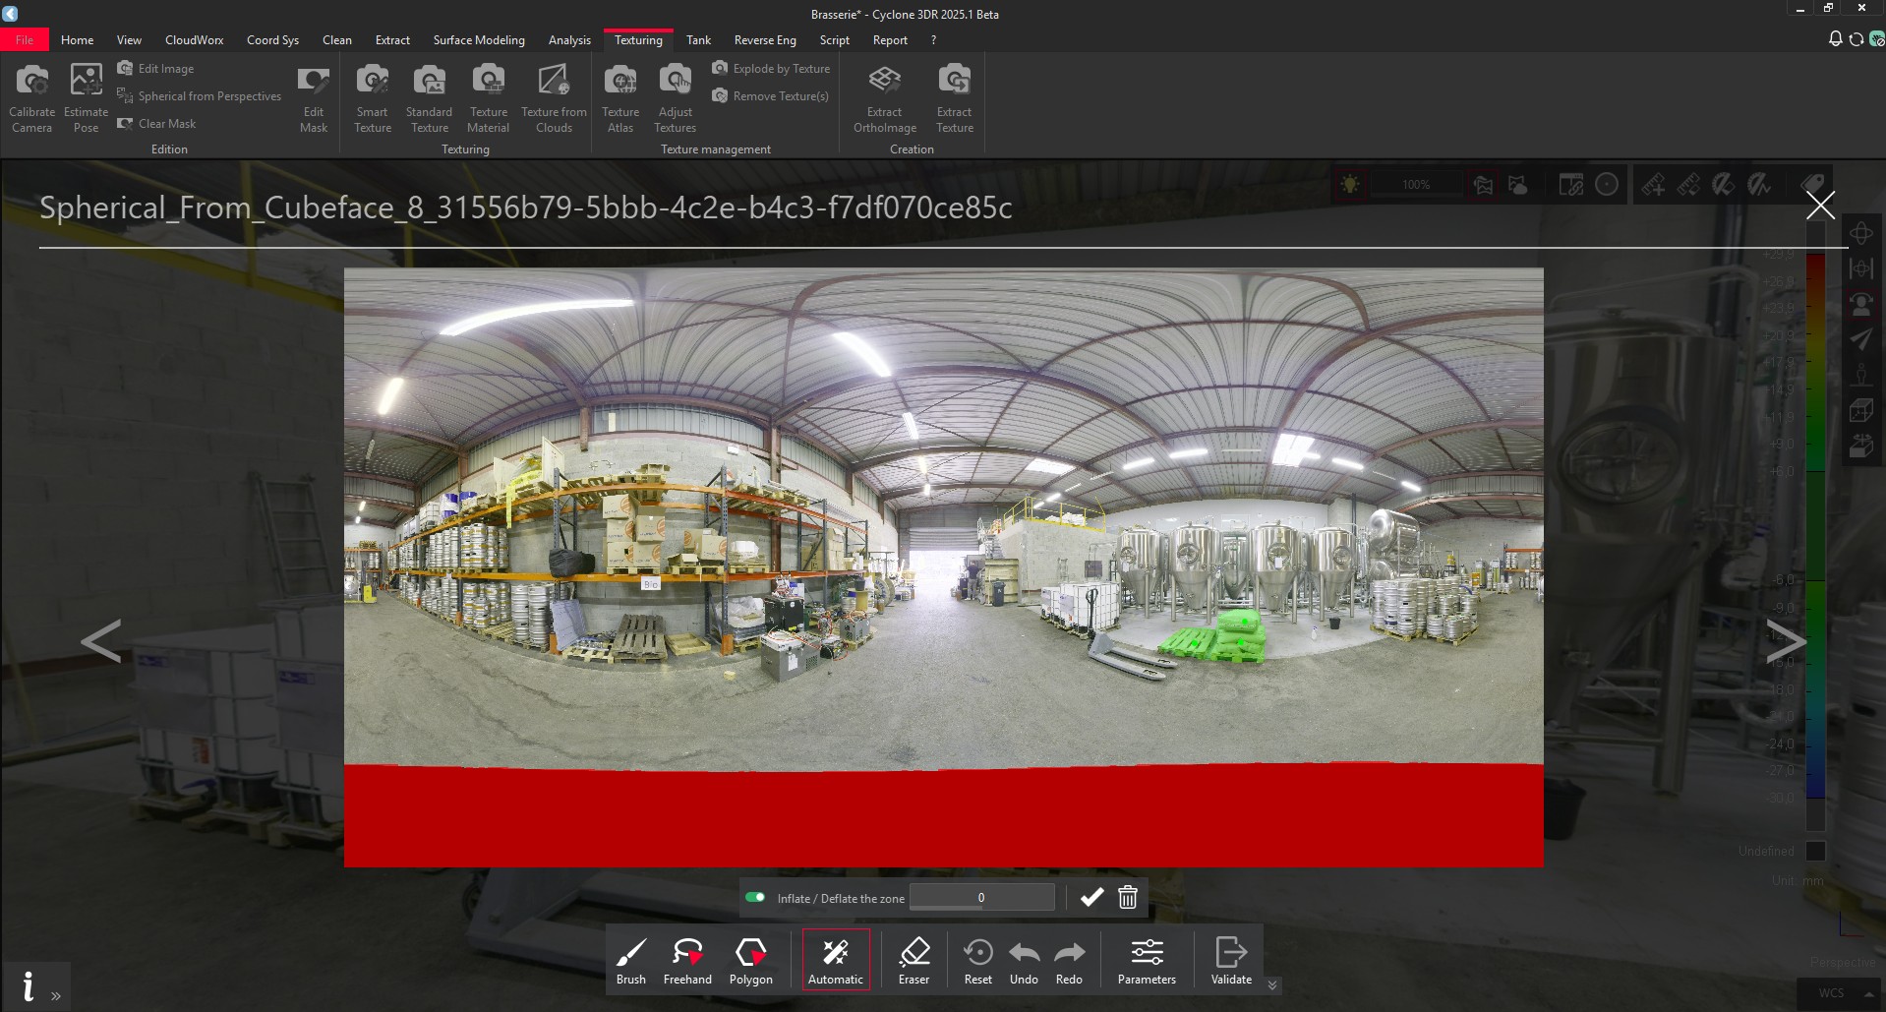Screen dimensions: 1886x1012
Task: Expand the chevron next to Validate toolbar
Action: (1270, 984)
